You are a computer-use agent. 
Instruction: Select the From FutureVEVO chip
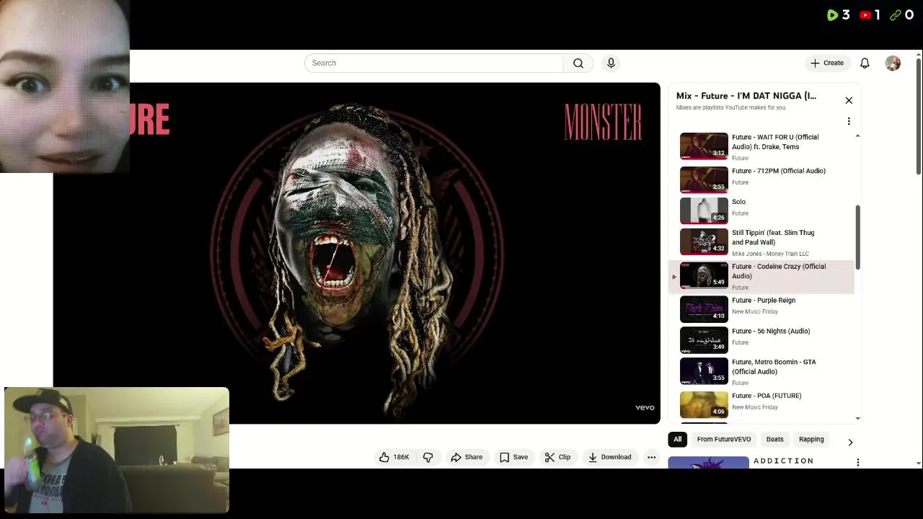point(723,439)
